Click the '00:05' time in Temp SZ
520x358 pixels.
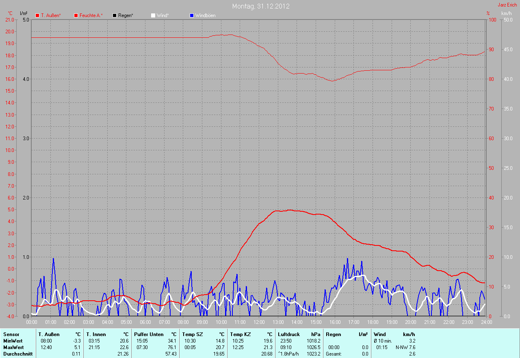coord(190,347)
